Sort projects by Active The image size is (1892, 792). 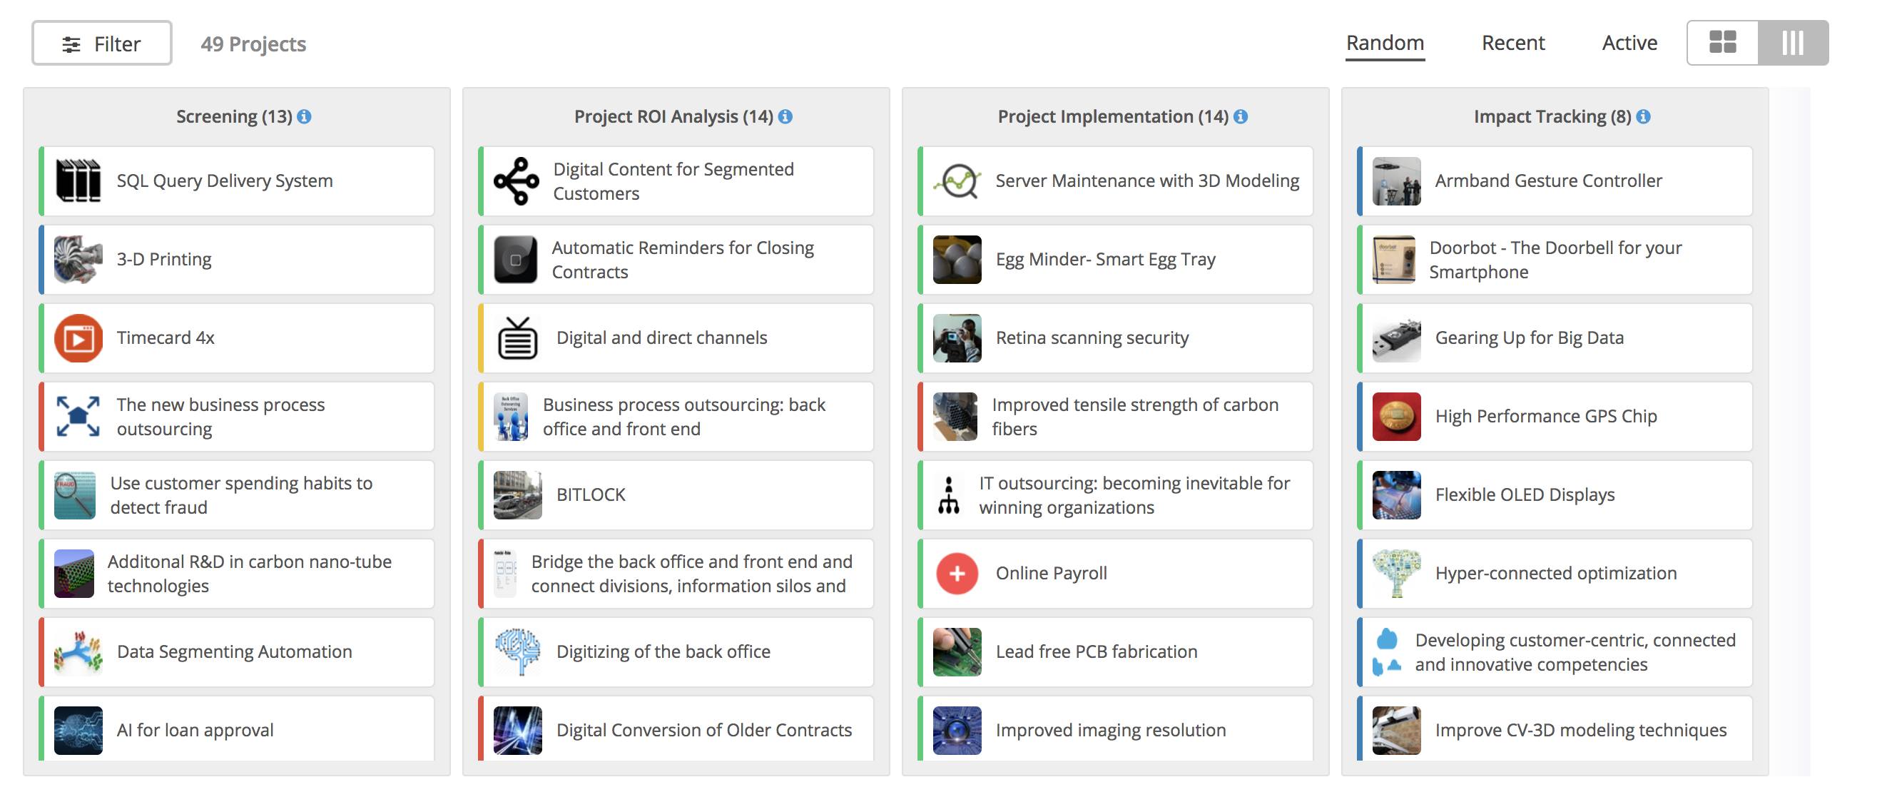pos(1629,43)
